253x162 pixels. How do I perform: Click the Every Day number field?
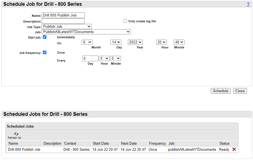tap(90, 59)
